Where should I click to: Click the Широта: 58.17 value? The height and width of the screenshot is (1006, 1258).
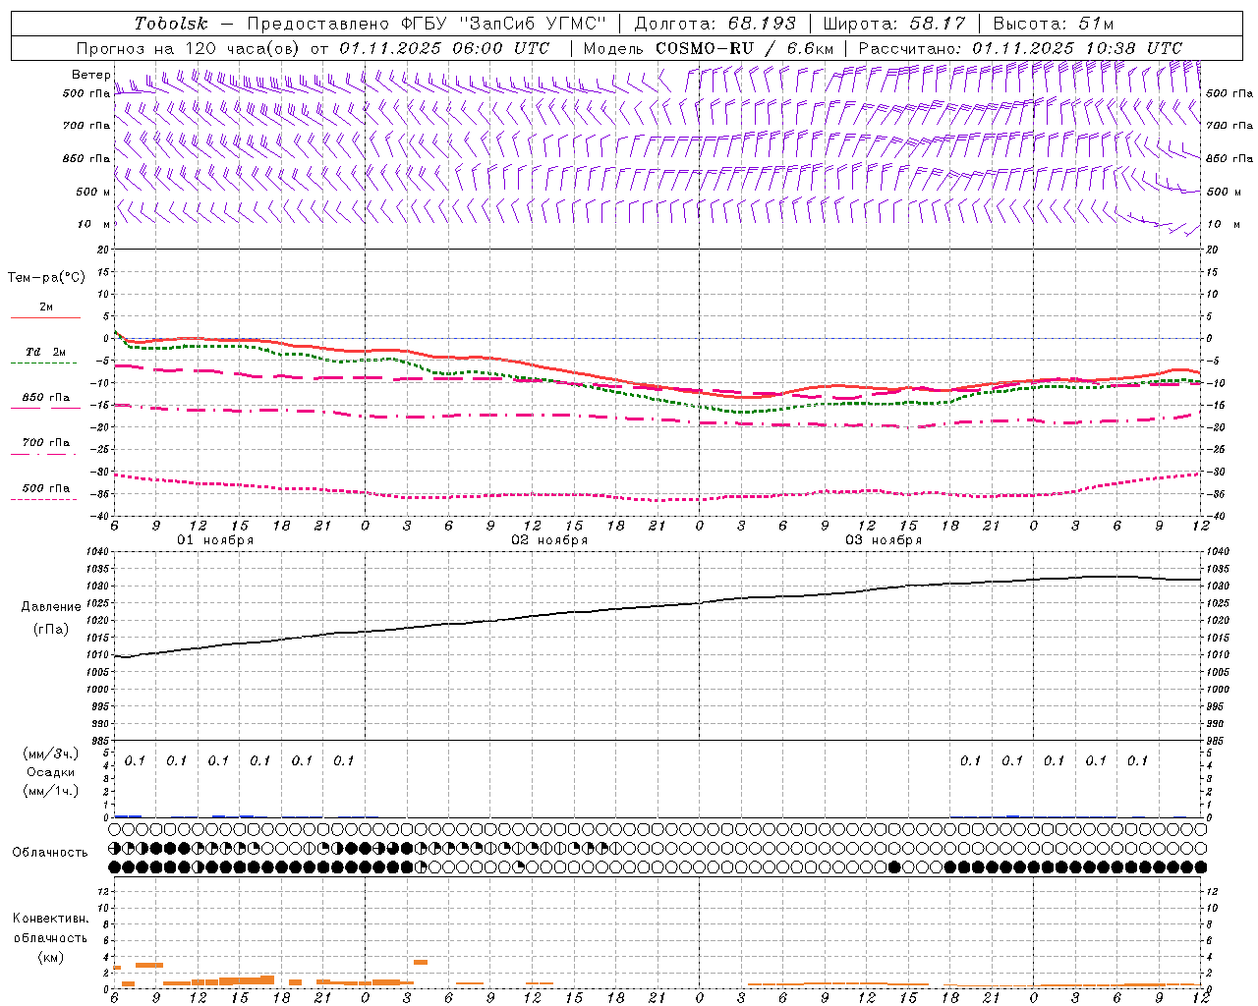(x=894, y=24)
